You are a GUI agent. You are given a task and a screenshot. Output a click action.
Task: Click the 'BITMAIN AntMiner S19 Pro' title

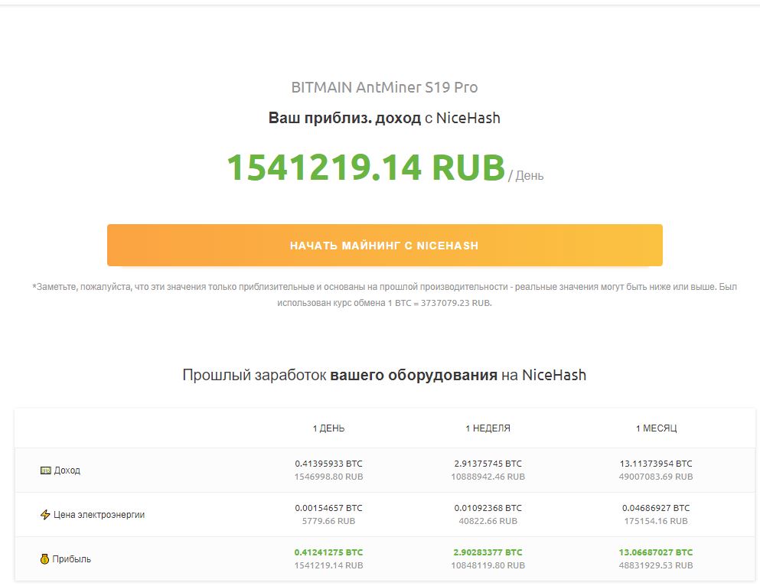pyautogui.click(x=384, y=87)
